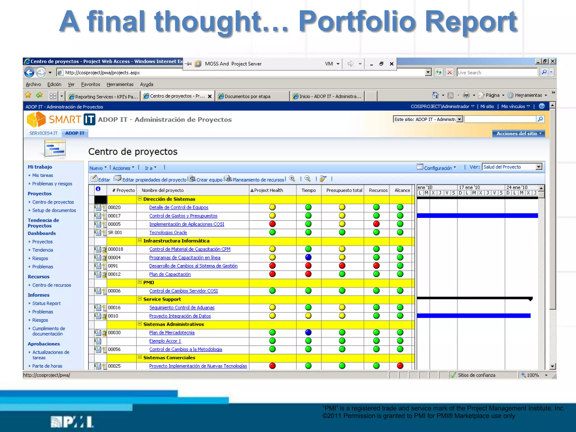This screenshot has width=576, height=432.
Task: Click the Zoom Out magnifier icon
Action: click(x=308, y=179)
